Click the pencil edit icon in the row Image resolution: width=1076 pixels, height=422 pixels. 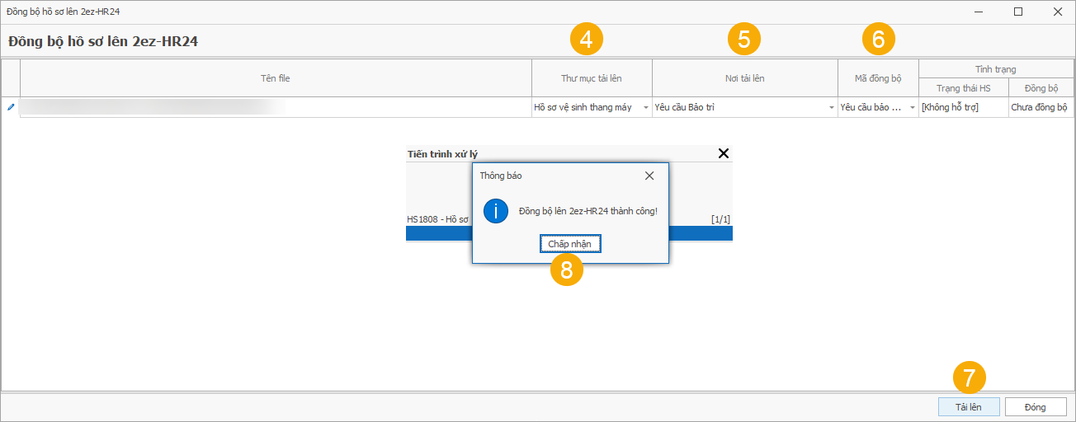(x=11, y=107)
